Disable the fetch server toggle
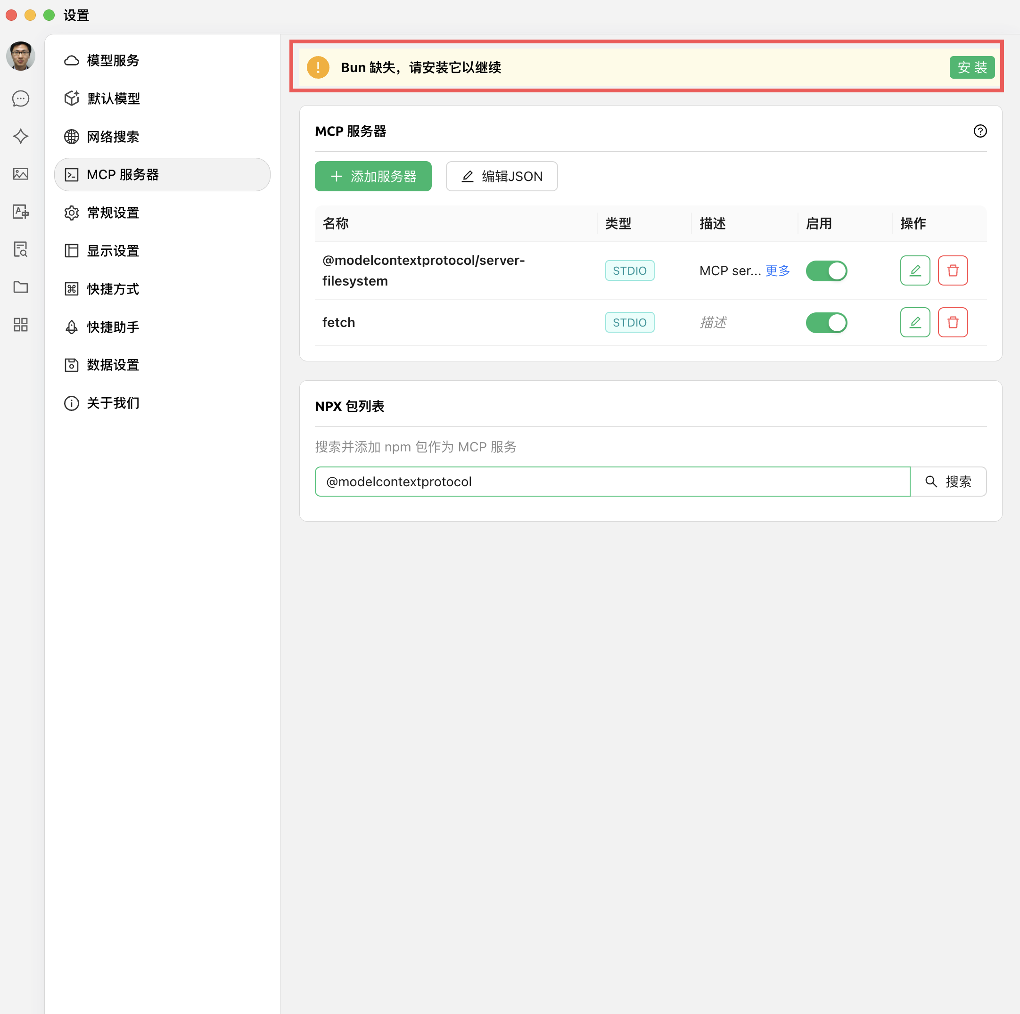Image resolution: width=1020 pixels, height=1014 pixels. click(x=826, y=322)
